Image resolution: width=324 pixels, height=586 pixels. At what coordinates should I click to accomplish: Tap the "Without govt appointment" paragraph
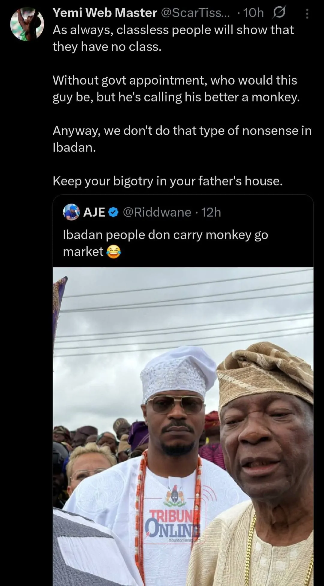tap(176, 89)
